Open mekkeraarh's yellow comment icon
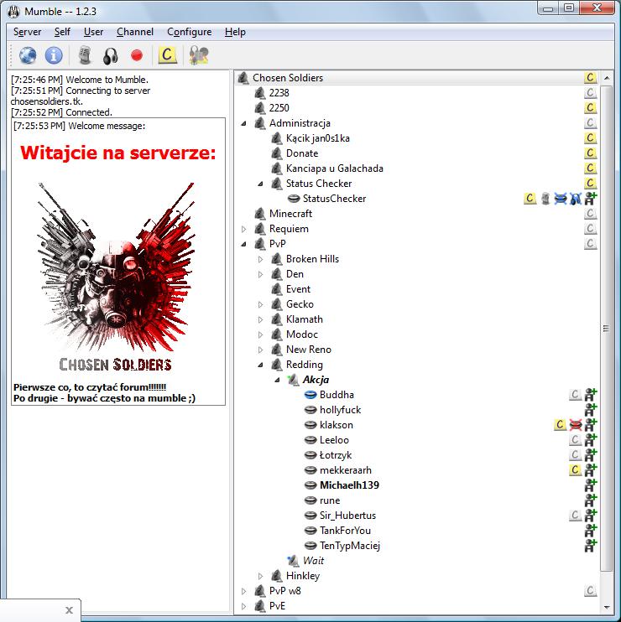621x622 pixels. click(576, 469)
